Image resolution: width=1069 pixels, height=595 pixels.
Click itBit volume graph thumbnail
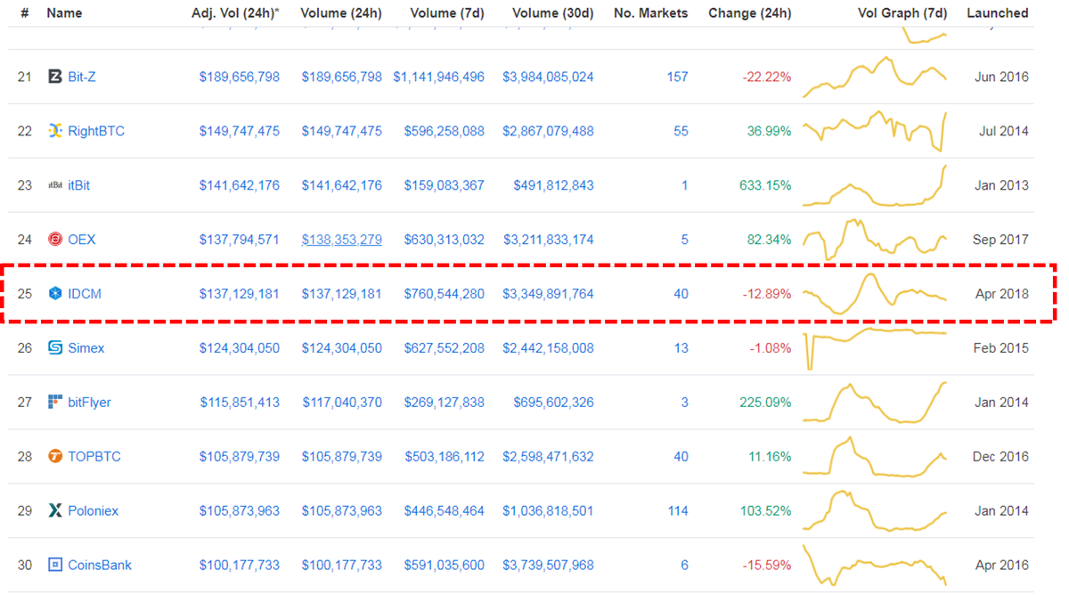tap(875, 185)
